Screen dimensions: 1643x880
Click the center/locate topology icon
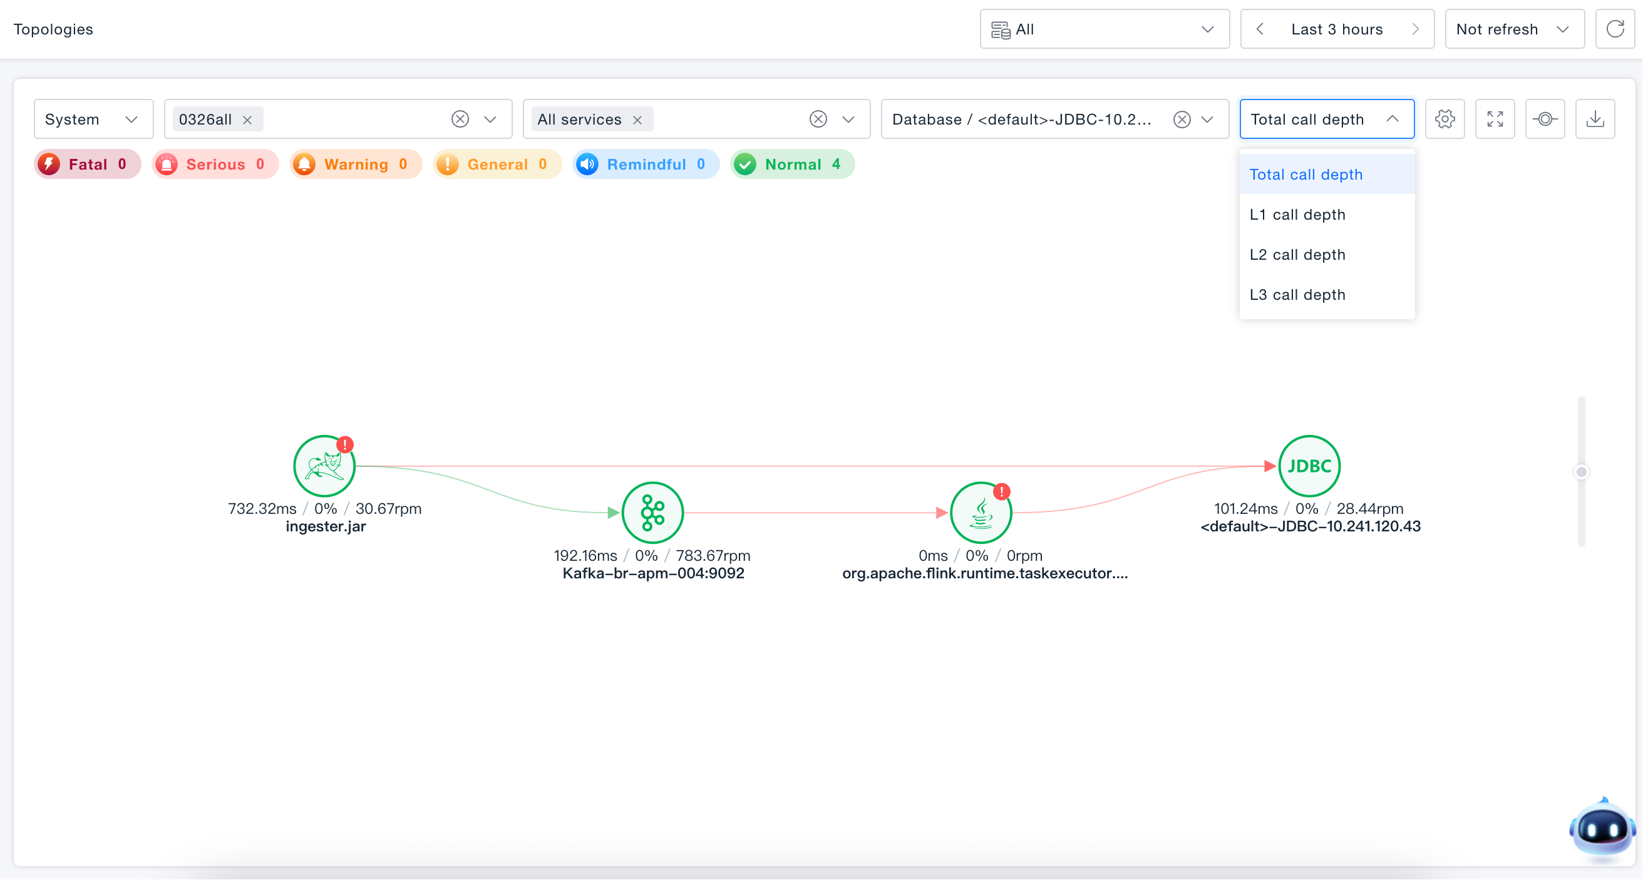[1545, 120]
